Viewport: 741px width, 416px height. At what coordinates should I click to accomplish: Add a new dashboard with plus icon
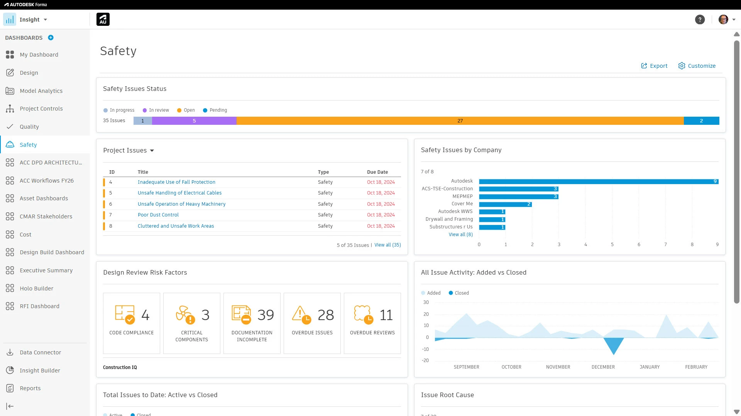[x=51, y=38]
